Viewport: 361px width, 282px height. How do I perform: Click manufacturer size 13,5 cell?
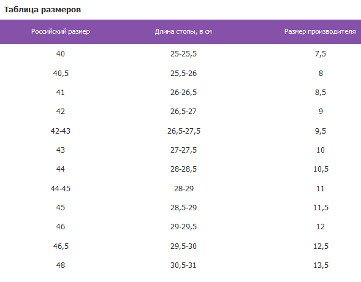point(321,265)
